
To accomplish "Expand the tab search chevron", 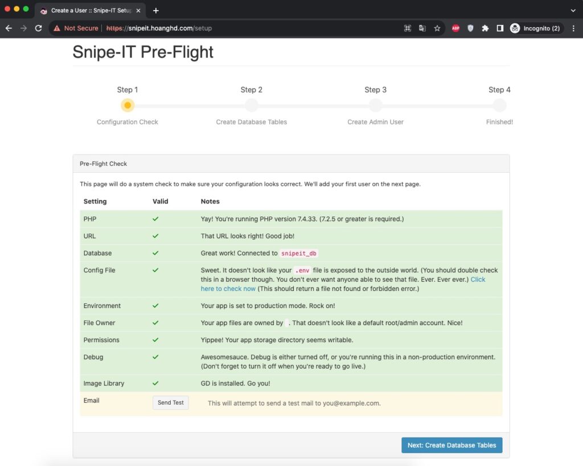I will coord(573,10).
